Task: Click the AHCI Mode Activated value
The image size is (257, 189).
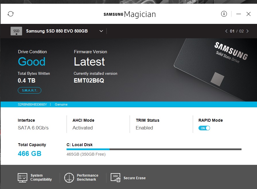Action: (x=83, y=128)
